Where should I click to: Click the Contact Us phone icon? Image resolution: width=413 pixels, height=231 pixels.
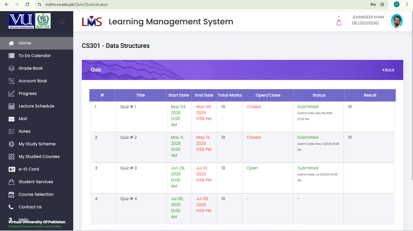click(x=11, y=207)
